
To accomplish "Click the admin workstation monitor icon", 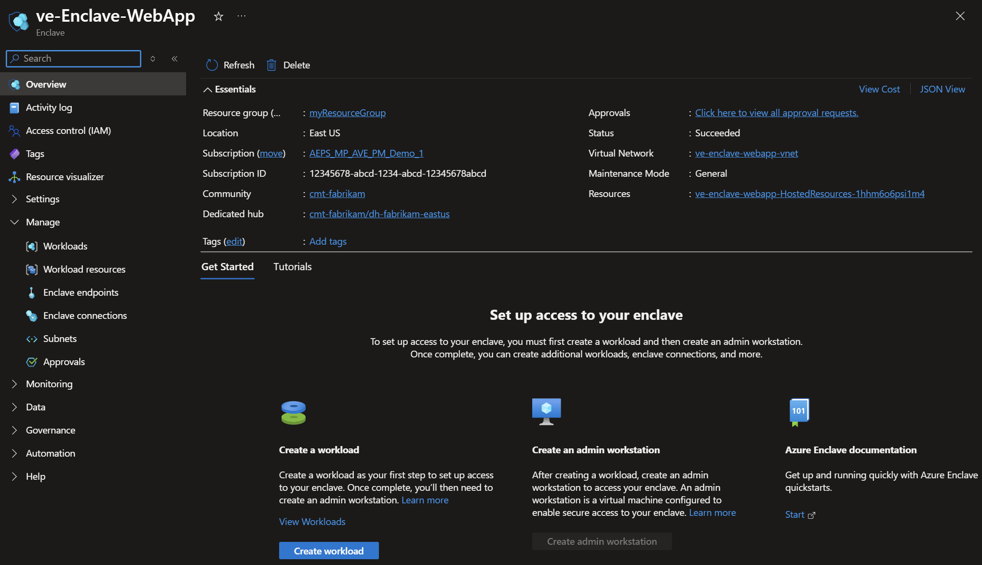I will pyautogui.click(x=546, y=411).
